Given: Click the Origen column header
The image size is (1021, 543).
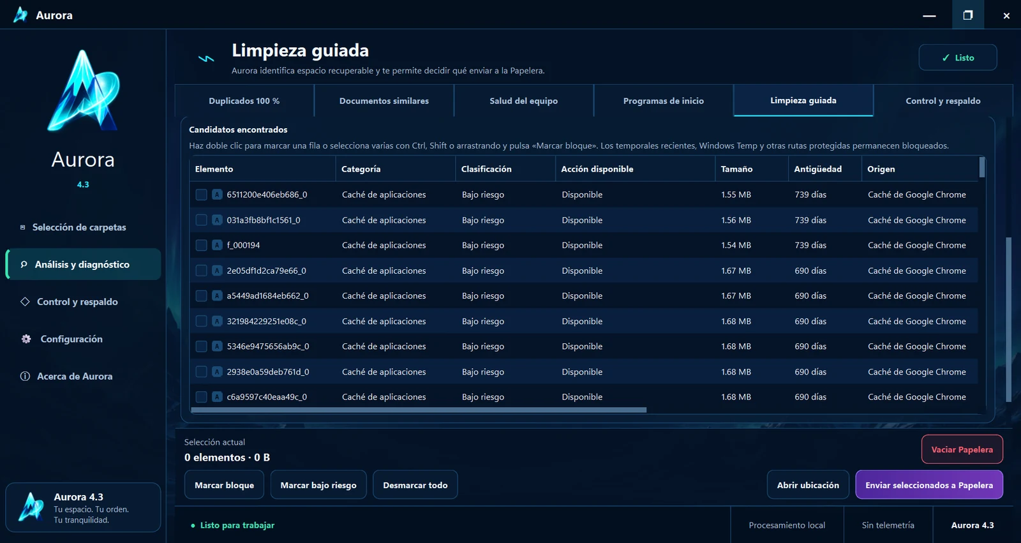Looking at the screenshot, I should coord(920,169).
